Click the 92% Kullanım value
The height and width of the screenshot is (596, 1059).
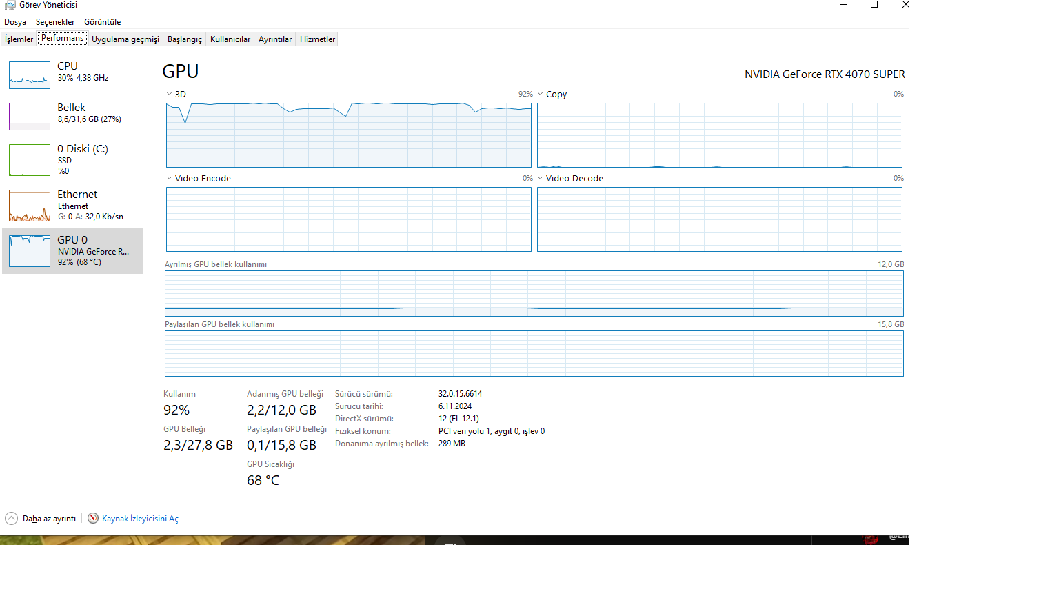tap(176, 410)
